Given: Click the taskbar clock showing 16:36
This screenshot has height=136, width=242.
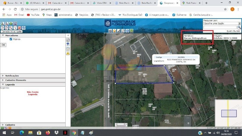Looking at the screenshot, I should tap(226, 133).
